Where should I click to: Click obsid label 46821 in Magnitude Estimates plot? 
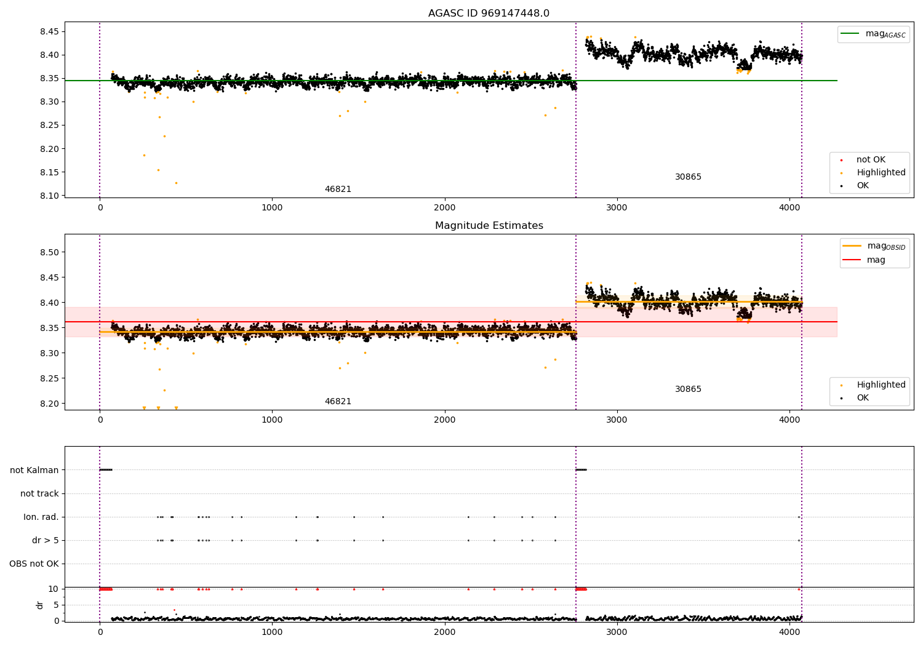coord(338,402)
